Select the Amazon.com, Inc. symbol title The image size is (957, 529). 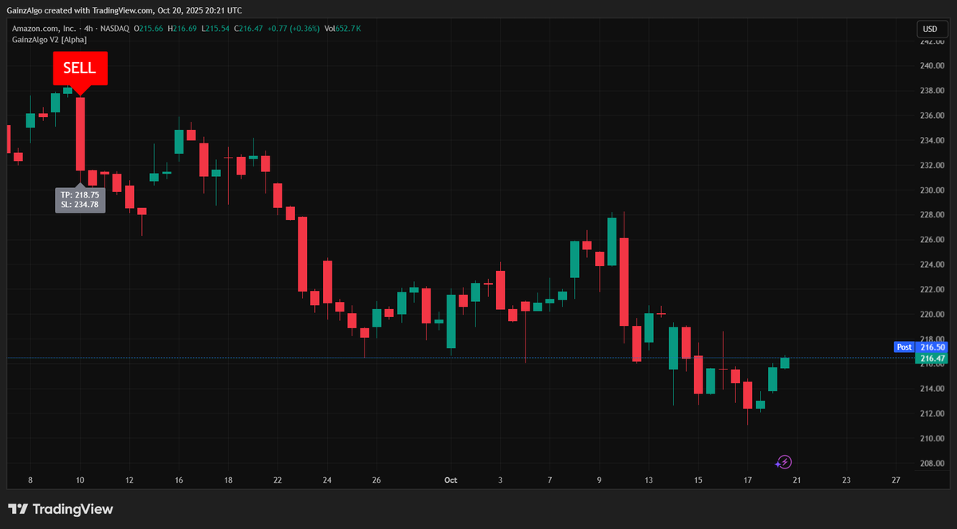tap(44, 29)
